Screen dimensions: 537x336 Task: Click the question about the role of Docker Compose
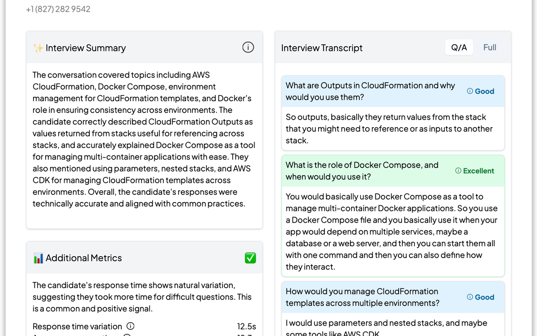tap(362, 171)
